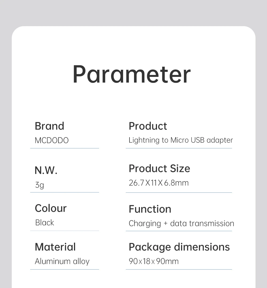Screen dimensions: 267x288
Task: Click divider line beneath Aluminum alloy
Action: point(64,269)
